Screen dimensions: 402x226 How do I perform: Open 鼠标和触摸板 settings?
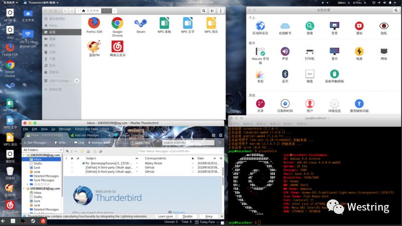click(334, 76)
